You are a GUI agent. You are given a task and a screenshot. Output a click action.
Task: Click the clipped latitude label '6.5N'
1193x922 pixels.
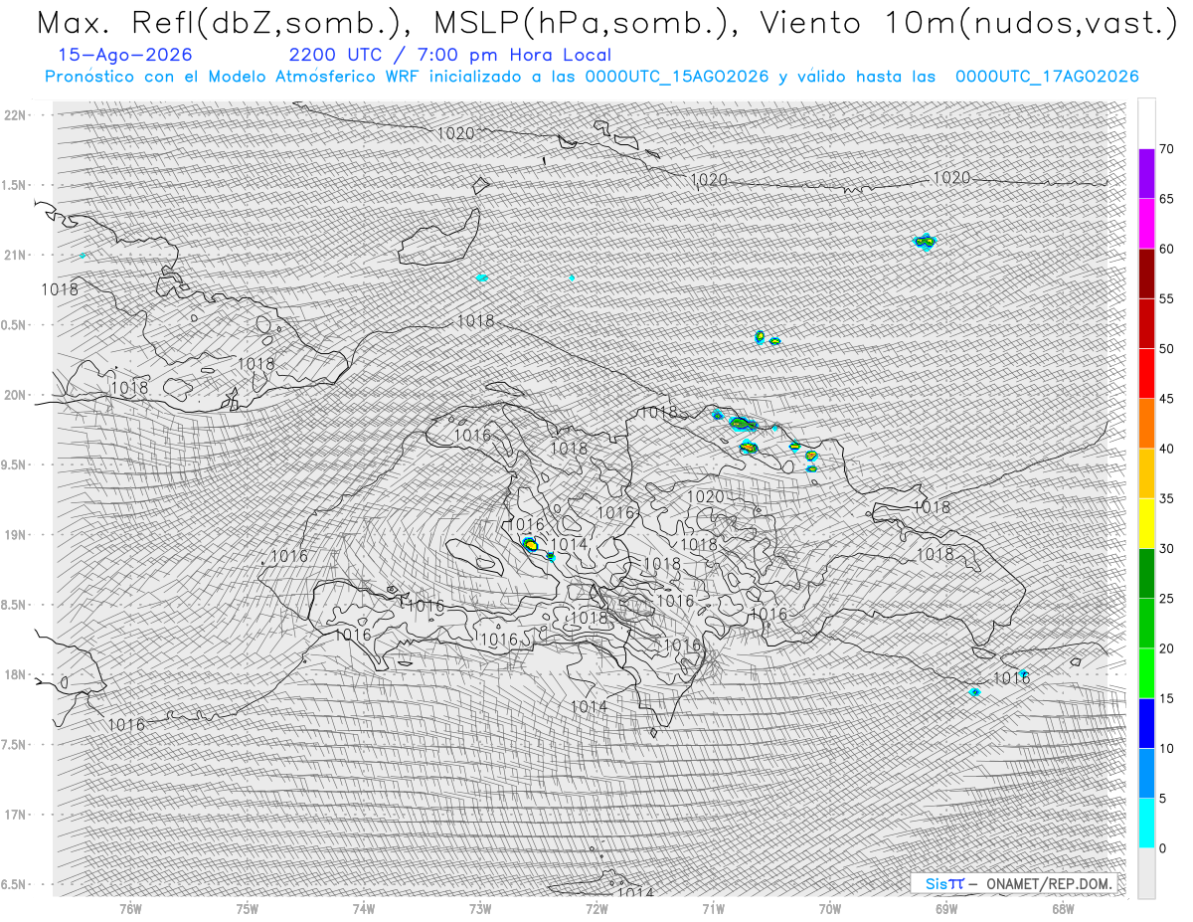pyautogui.click(x=14, y=884)
